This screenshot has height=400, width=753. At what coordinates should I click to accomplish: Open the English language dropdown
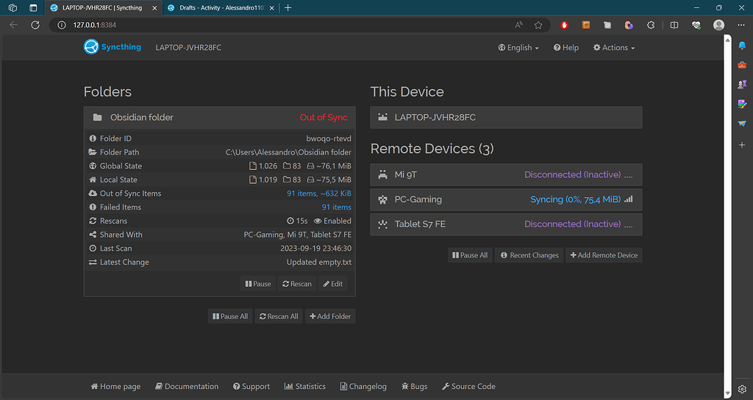[x=518, y=48]
